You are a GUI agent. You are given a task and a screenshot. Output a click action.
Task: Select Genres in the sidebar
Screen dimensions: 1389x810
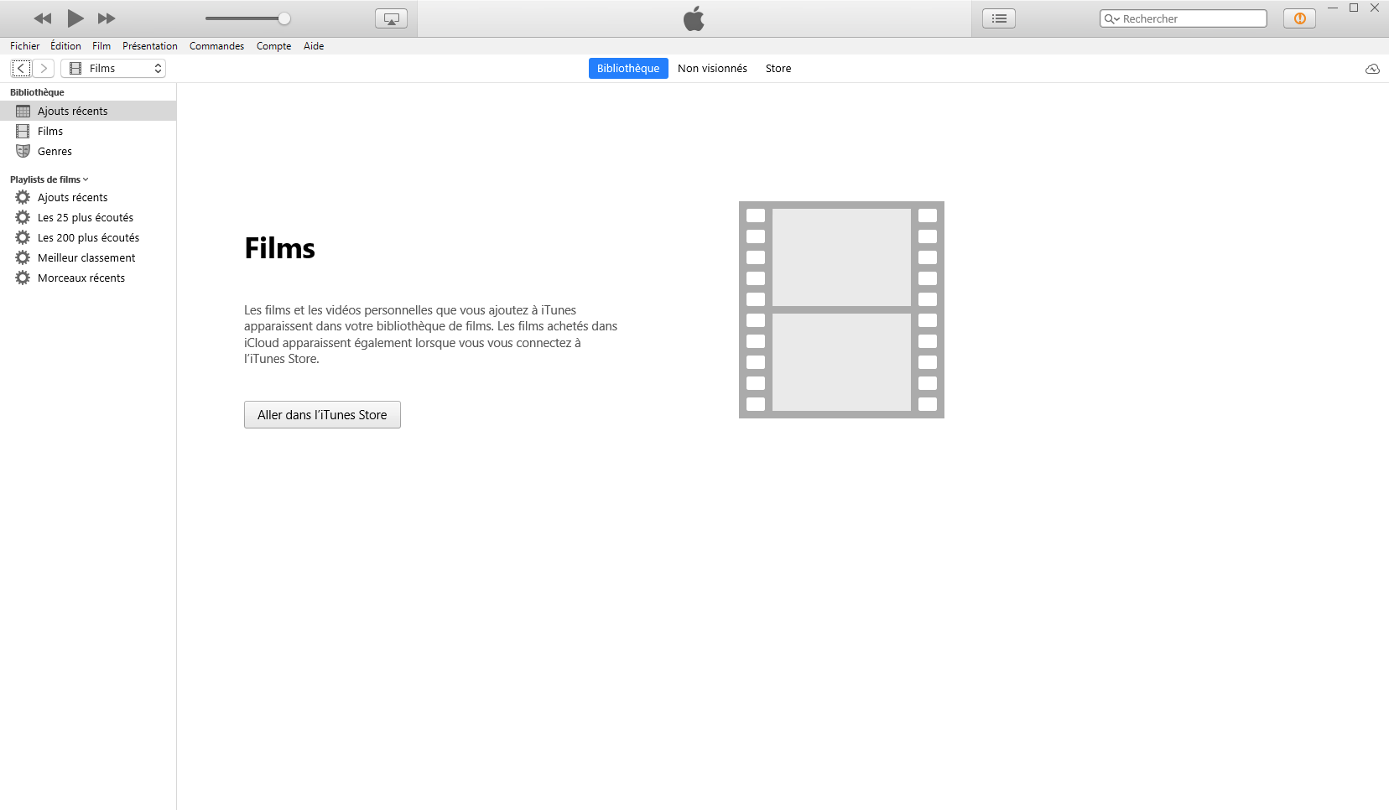pyautogui.click(x=88, y=151)
